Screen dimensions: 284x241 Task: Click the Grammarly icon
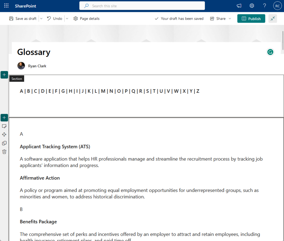point(270,52)
